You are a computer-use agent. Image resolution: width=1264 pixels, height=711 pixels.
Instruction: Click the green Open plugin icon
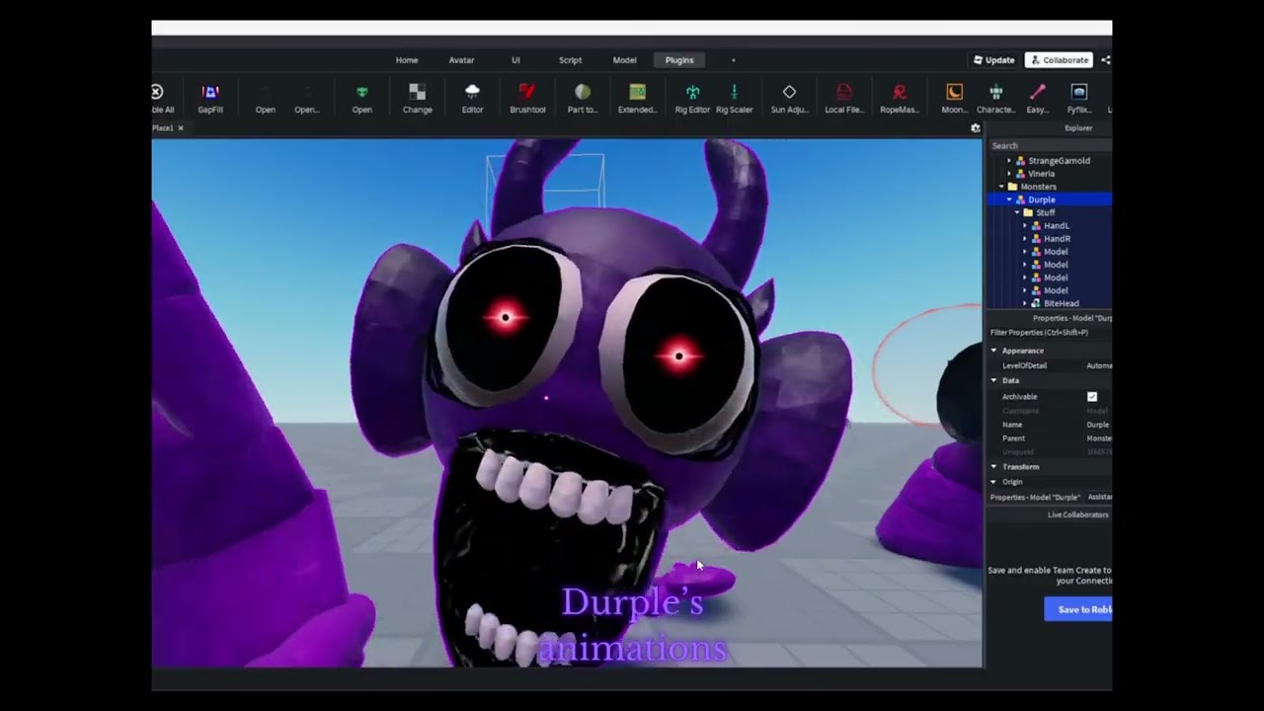tap(362, 99)
